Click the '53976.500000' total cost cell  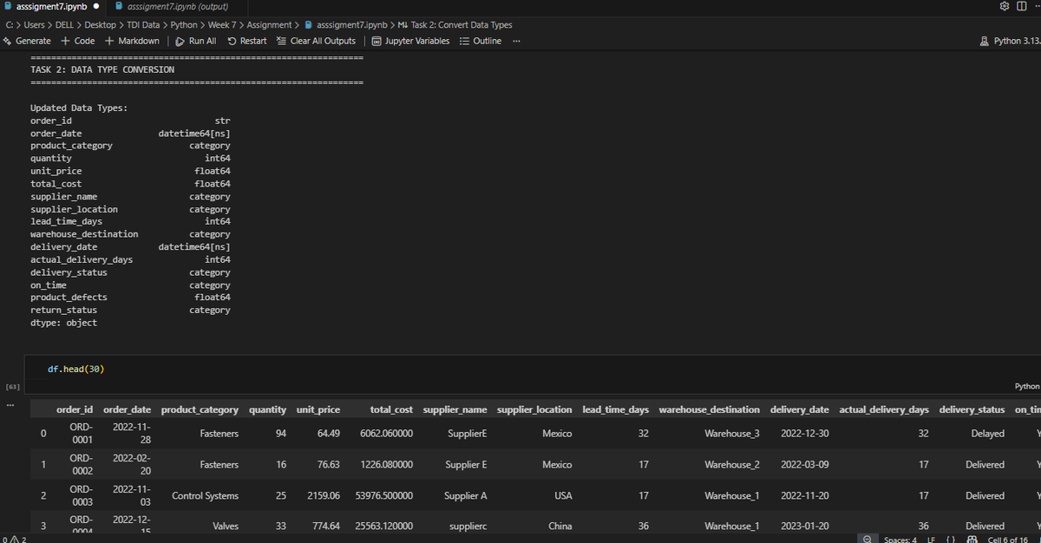(x=384, y=496)
